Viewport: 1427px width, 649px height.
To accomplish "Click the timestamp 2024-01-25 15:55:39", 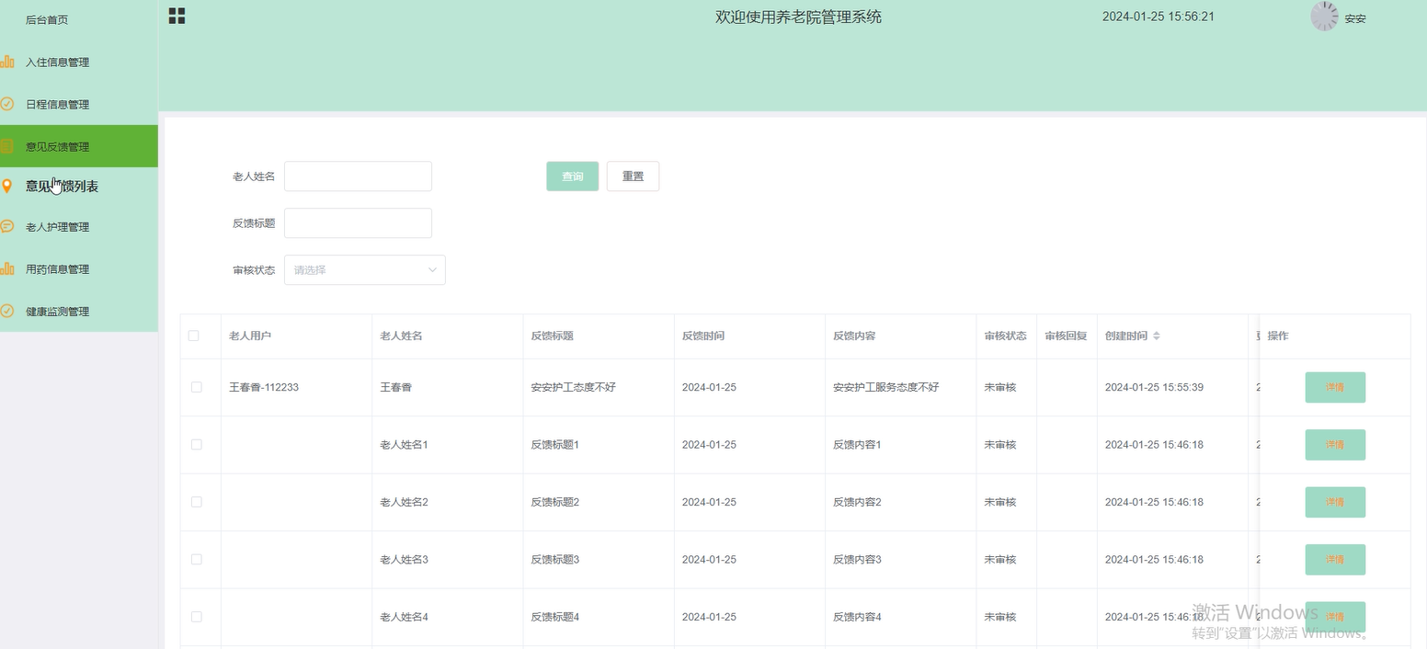I will click(x=1154, y=387).
